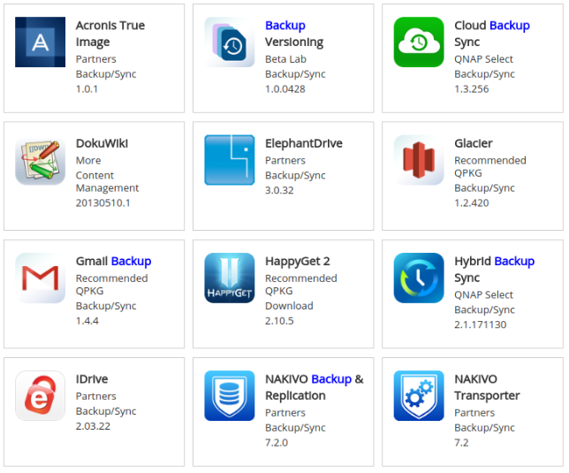Click the NAKIVO Backup & Replication shield icon
Viewport: 569px width, 473px height.
tap(230, 396)
